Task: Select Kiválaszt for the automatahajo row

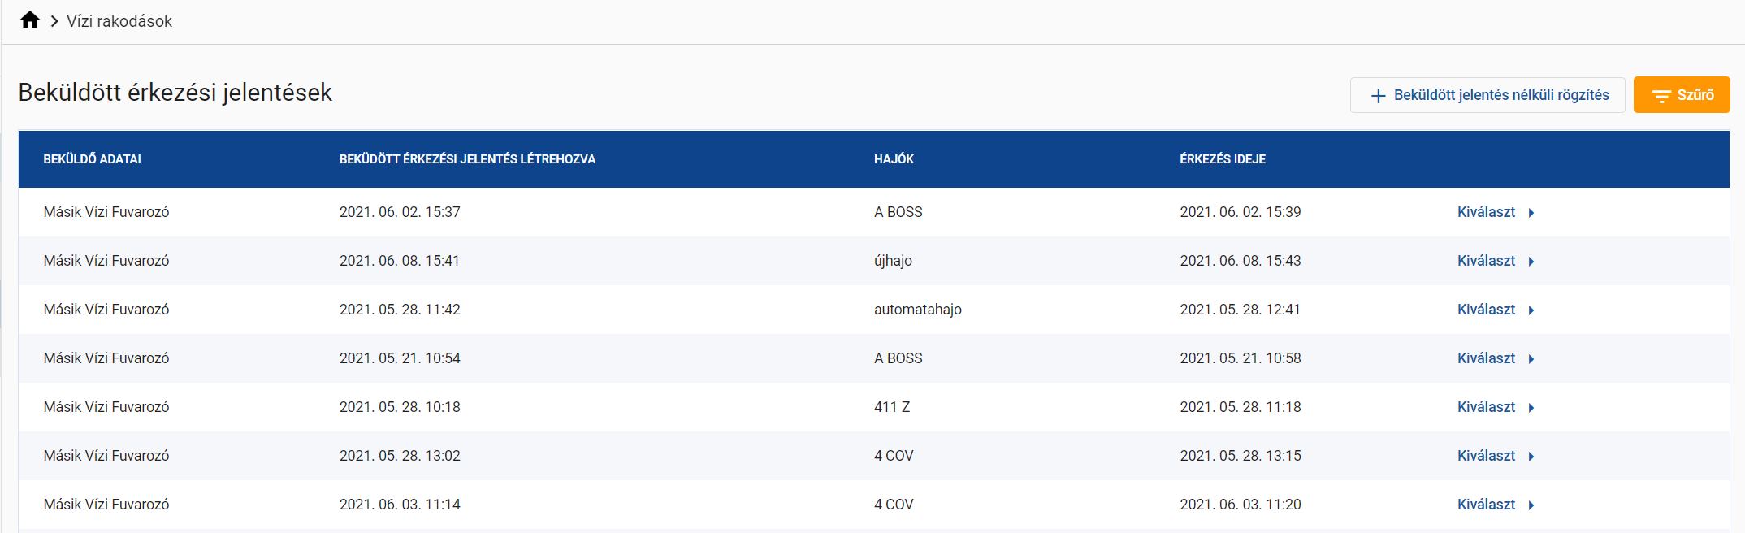Action: click(x=1486, y=310)
